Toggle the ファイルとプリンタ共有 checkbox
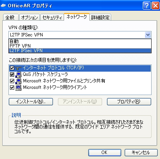 click(x=12, y=81)
